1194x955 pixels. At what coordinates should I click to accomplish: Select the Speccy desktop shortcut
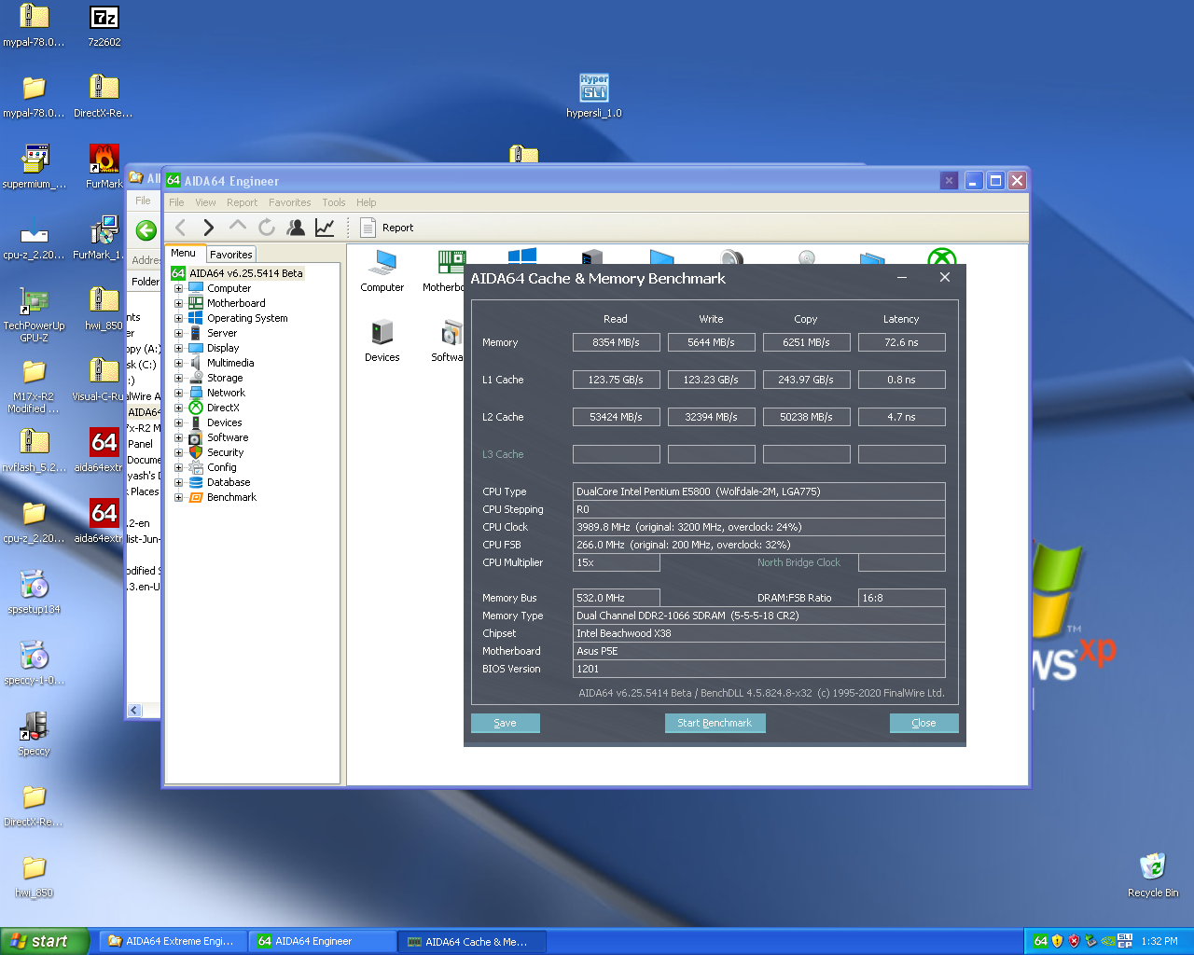(x=35, y=734)
